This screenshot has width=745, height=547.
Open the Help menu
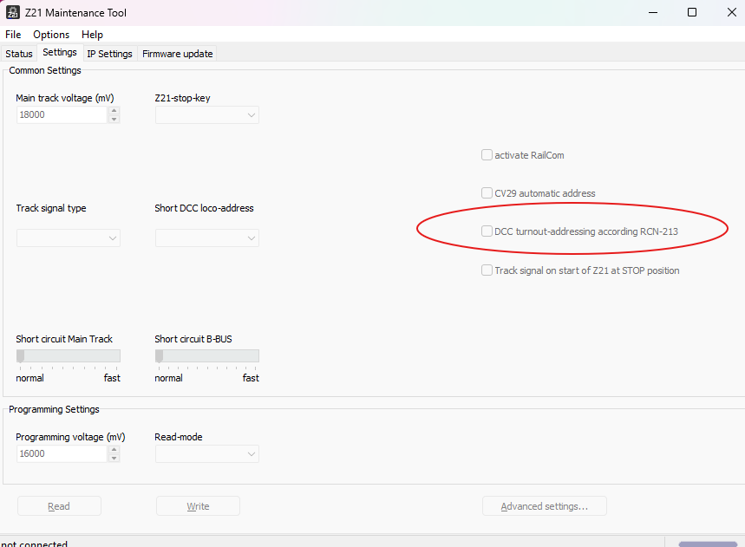92,35
